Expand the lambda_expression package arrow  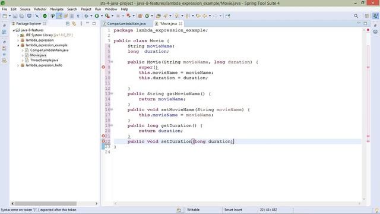18,40
